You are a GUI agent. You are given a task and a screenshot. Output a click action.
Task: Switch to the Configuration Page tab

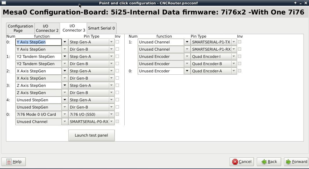point(20,28)
